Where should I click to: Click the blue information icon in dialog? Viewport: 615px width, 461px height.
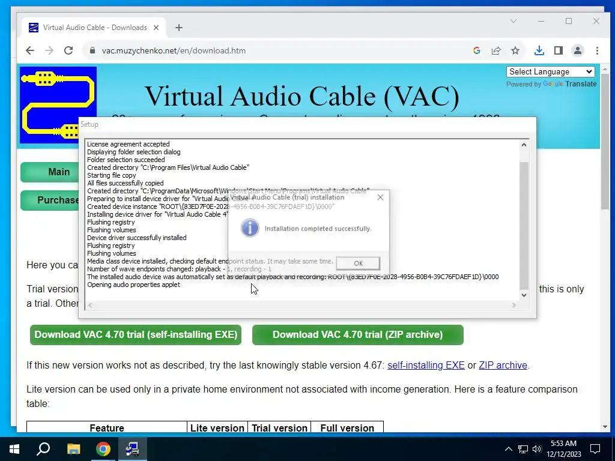click(250, 227)
